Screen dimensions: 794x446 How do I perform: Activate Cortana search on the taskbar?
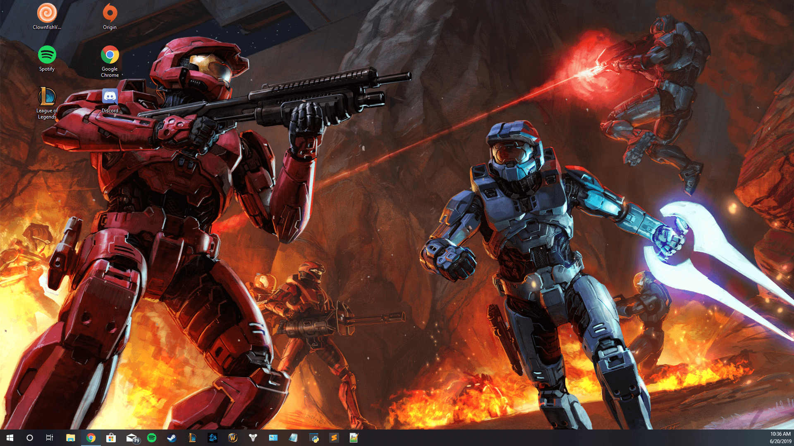[x=29, y=437]
